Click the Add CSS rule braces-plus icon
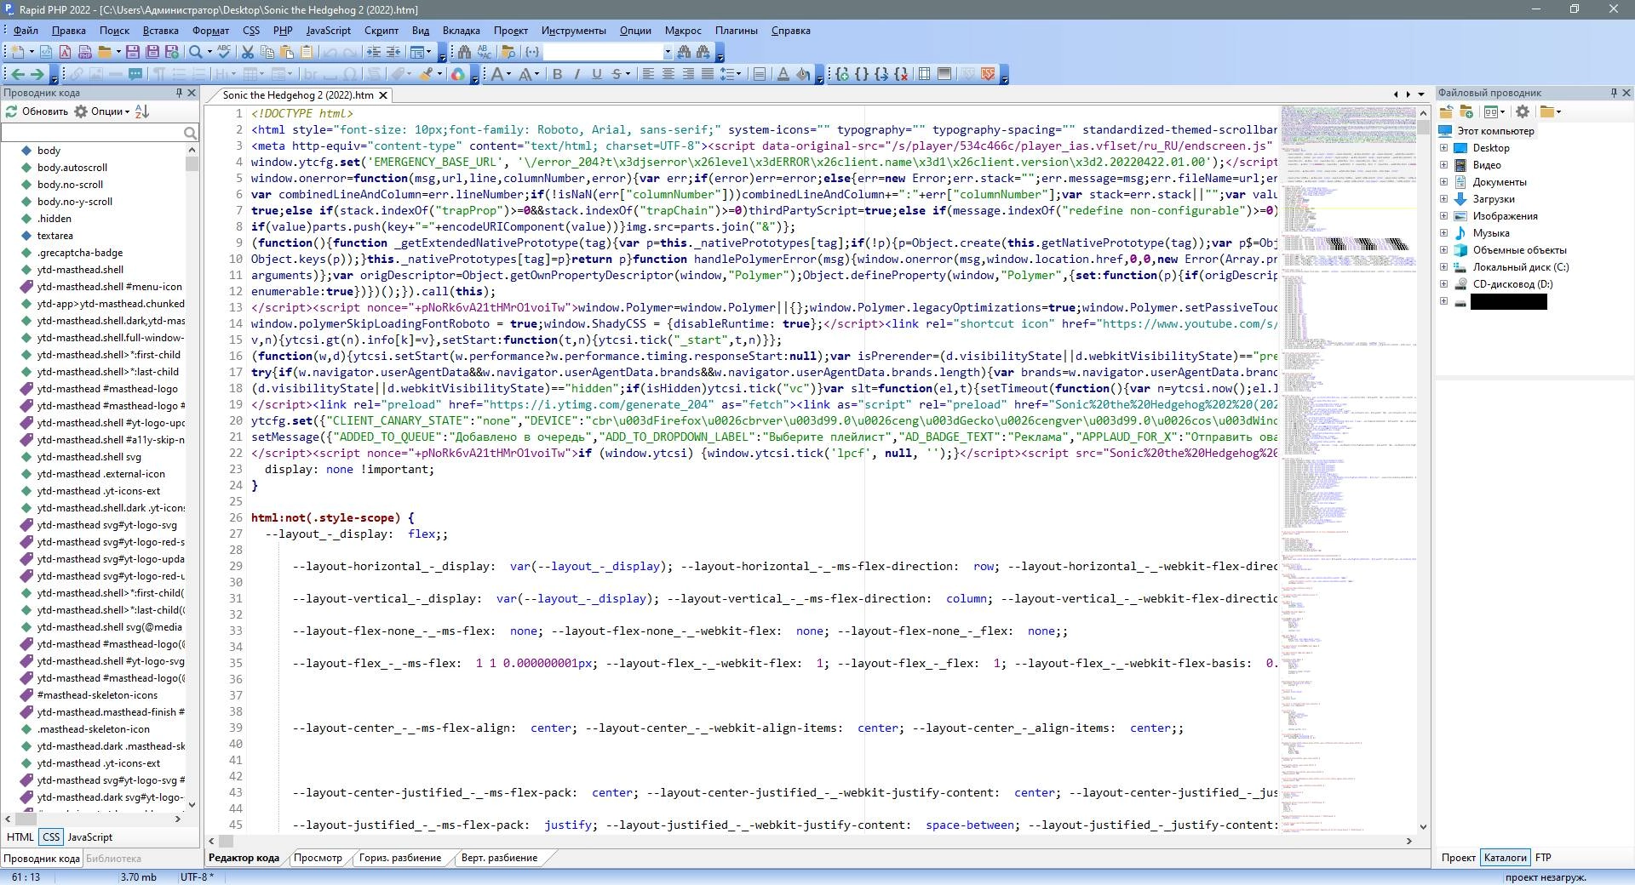This screenshot has width=1635, height=885. click(841, 74)
